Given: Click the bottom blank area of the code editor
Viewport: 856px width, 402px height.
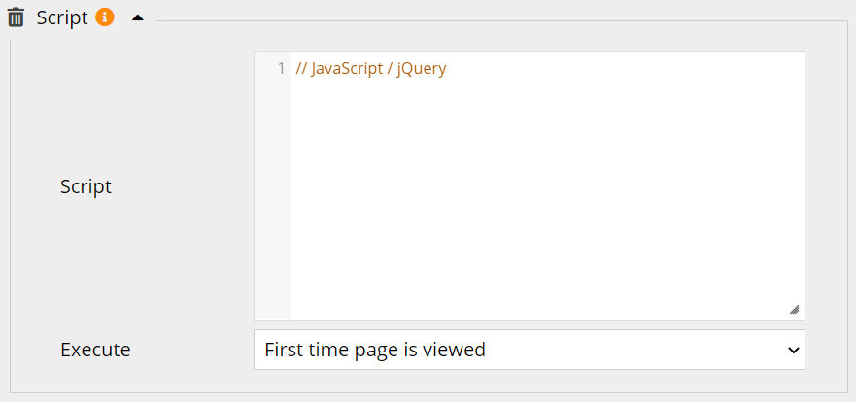Looking at the screenshot, I should 544,291.
